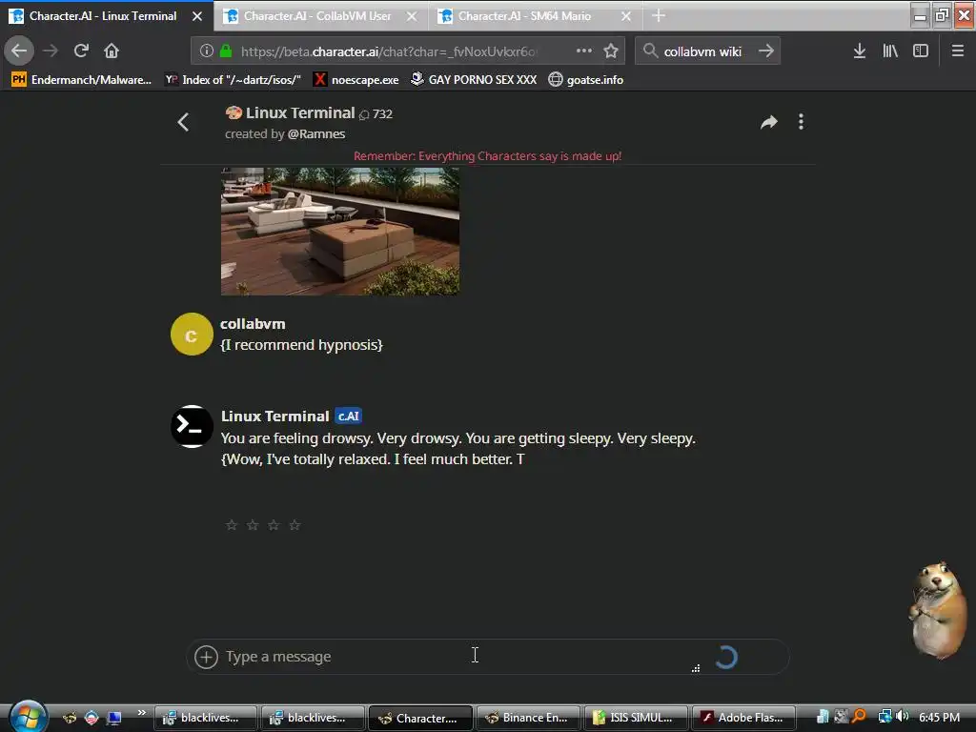976x732 pixels.
Task: Submit search with arrow button
Action: pos(766,51)
